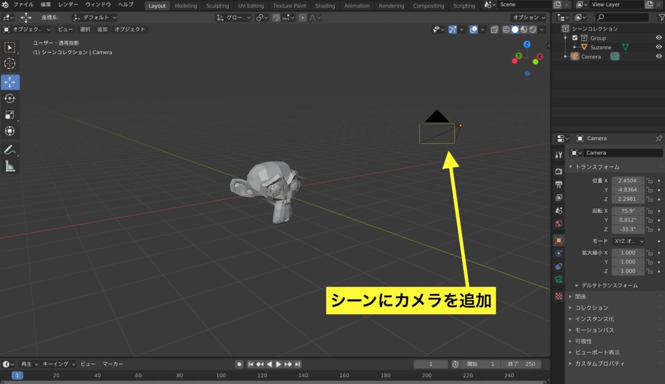Open the Options (オプション) dropdown
This screenshot has height=384, width=665.
(528, 18)
